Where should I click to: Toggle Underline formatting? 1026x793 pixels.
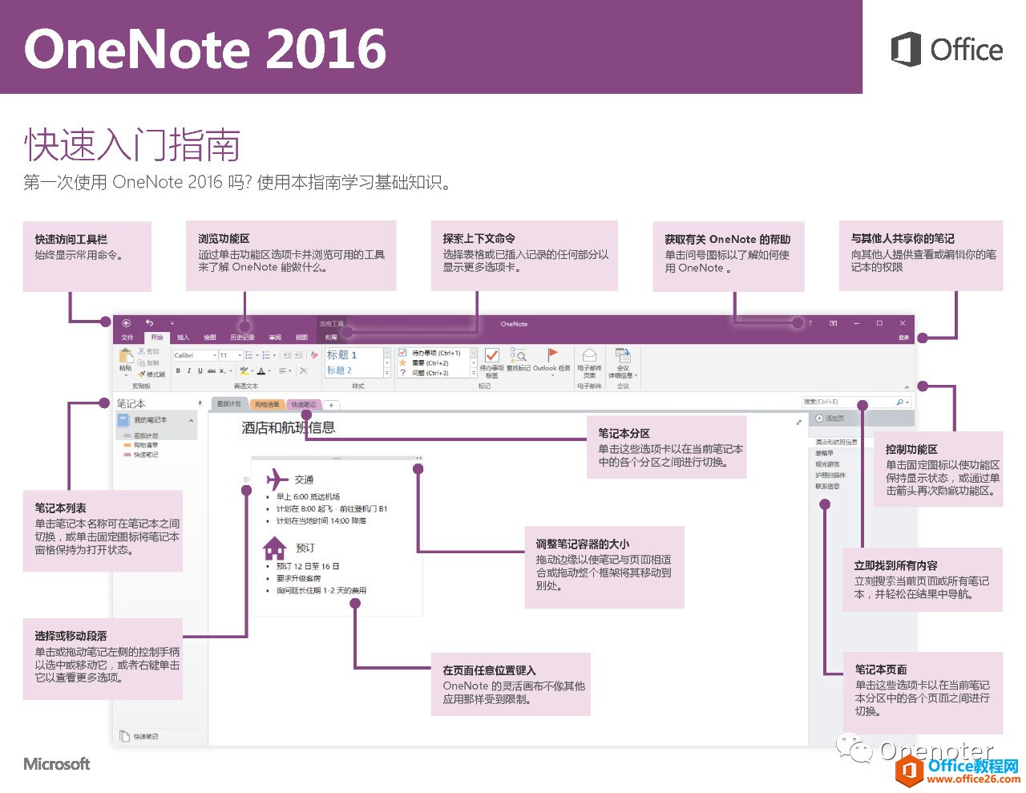pos(200,371)
